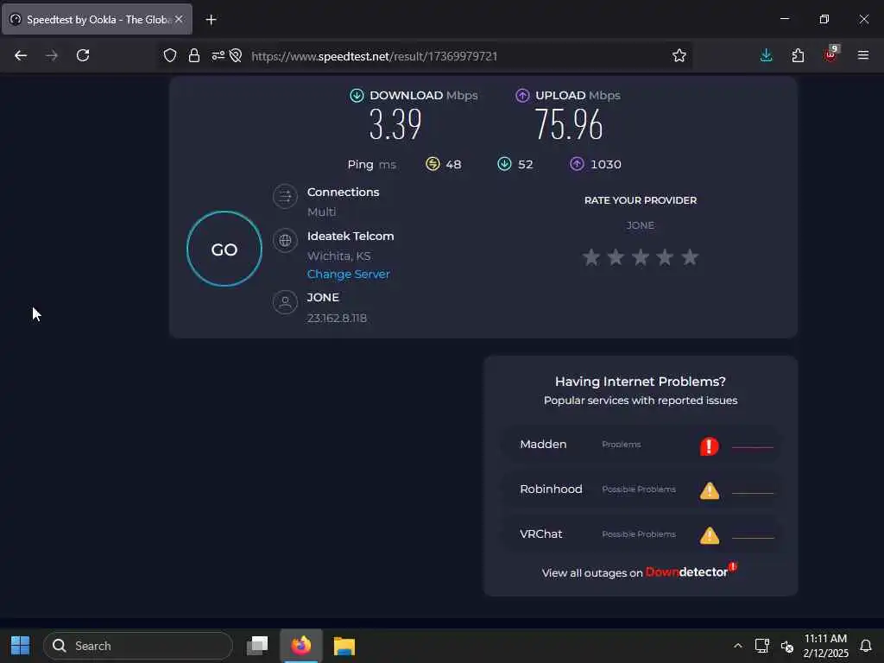The width and height of the screenshot is (884, 663).
Task: Click the Wichita, KS location text
Action: point(338,256)
